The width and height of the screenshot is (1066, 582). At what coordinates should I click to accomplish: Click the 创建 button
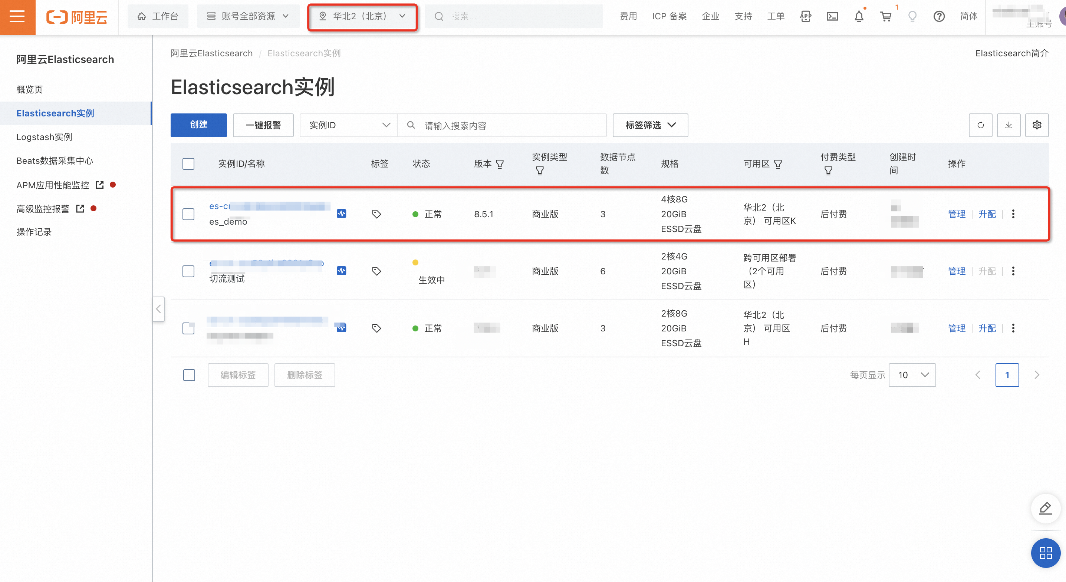click(x=199, y=125)
